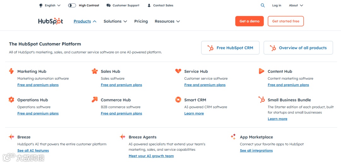The width and height of the screenshot is (341, 164).
Task: Open the Resources menu
Action: coord(167,21)
